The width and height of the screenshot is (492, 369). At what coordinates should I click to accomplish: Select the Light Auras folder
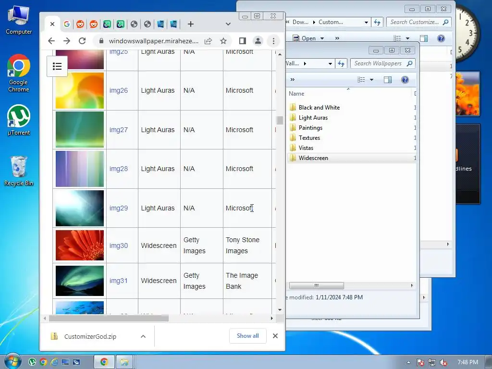(x=313, y=118)
